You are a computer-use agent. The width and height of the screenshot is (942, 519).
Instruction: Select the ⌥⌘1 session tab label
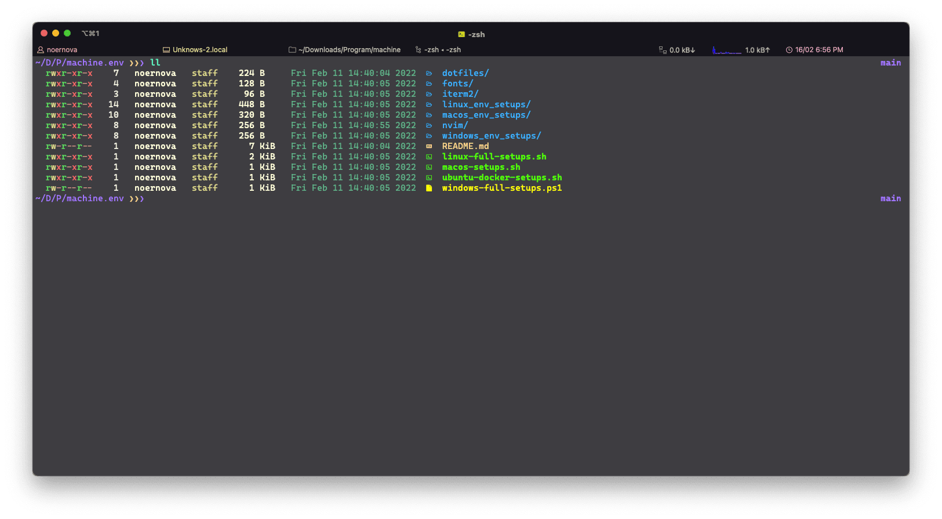click(90, 34)
